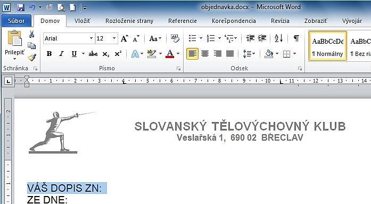
Task: Open the undo history dropdown arrow
Action: 40,7
